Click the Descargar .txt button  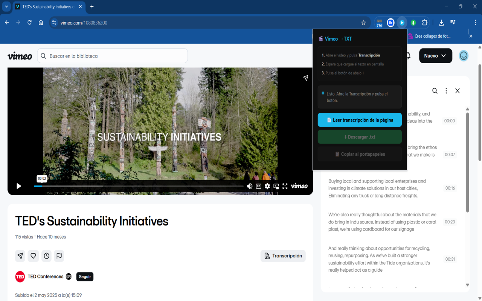(x=360, y=137)
